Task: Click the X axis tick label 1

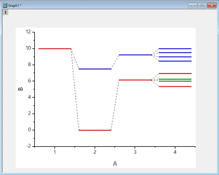Action: pyautogui.click(x=55, y=152)
